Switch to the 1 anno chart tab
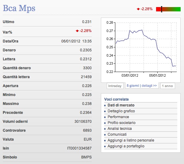Image resolution: width=184 pixels, height=164 pixels. pyautogui.click(x=167, y=86)
